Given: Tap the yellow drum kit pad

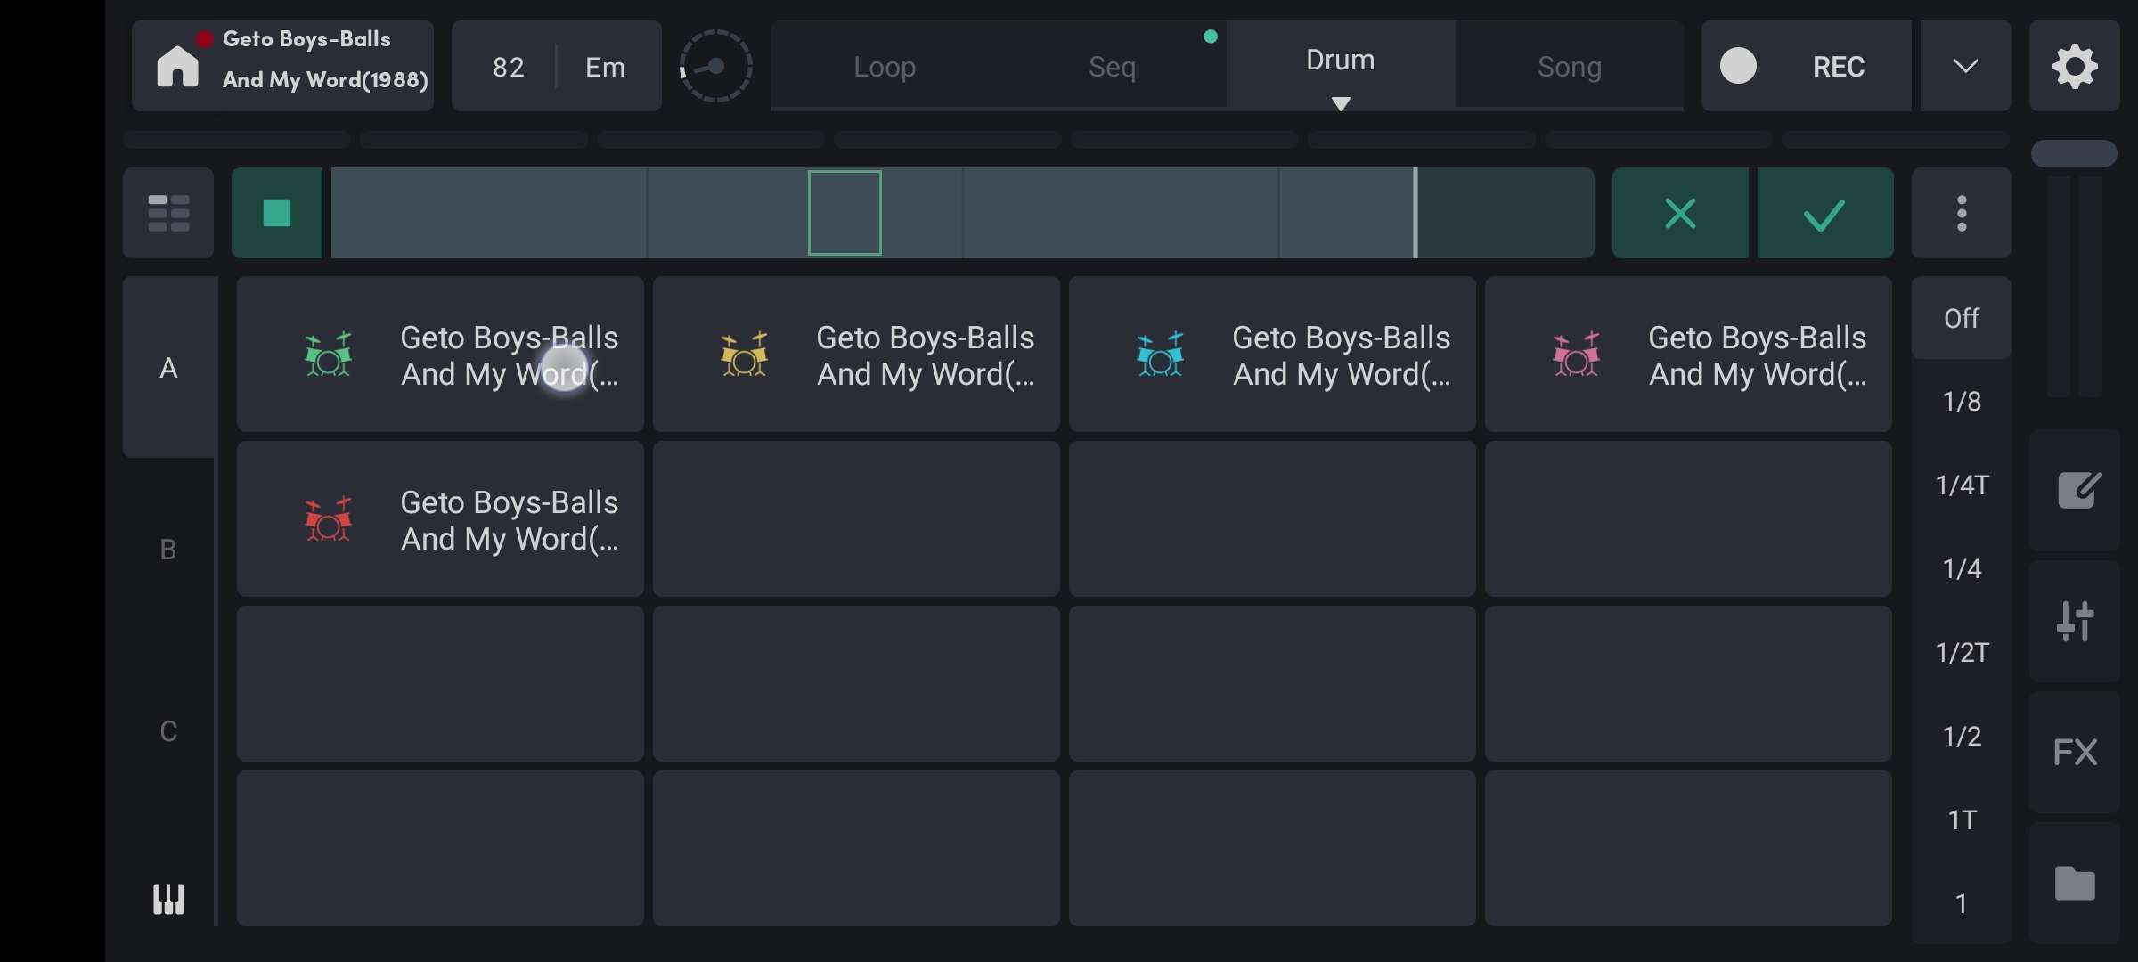Looking at the screenshot, I should [x=856, y=355].
